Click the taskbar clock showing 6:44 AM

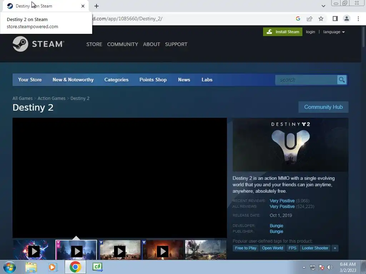(348, 267)
